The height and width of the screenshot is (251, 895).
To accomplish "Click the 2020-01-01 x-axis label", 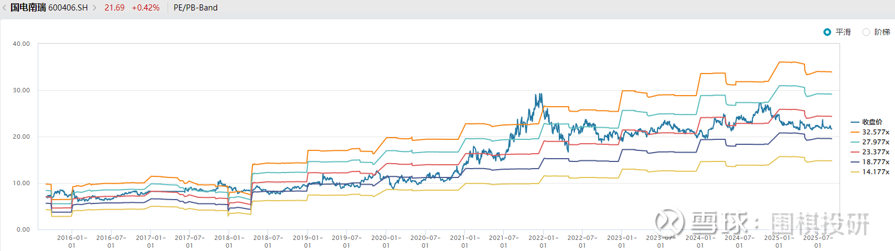I will tap(386, 242).
